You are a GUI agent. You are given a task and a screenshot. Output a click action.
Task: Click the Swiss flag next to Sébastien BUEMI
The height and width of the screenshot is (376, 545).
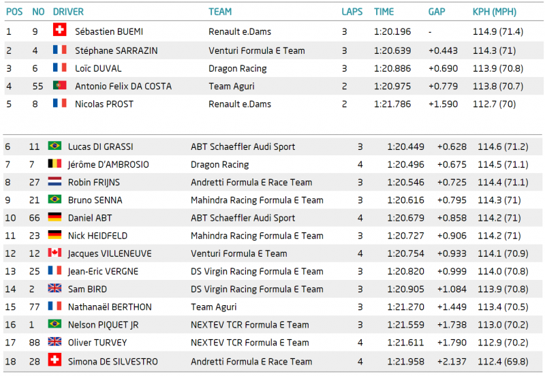point(59,29)
